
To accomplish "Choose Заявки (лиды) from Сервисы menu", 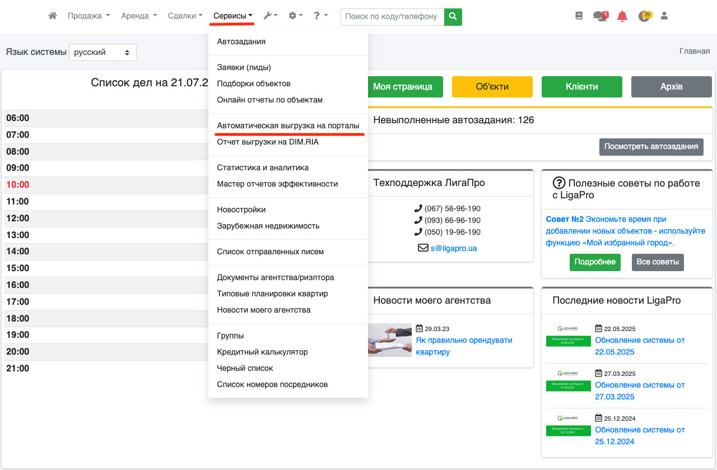I will 244,67.
